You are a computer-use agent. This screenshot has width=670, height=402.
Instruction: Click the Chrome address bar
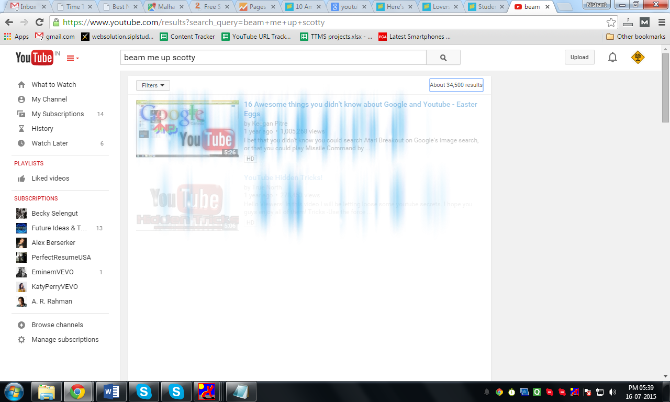[x=333, y=23]
